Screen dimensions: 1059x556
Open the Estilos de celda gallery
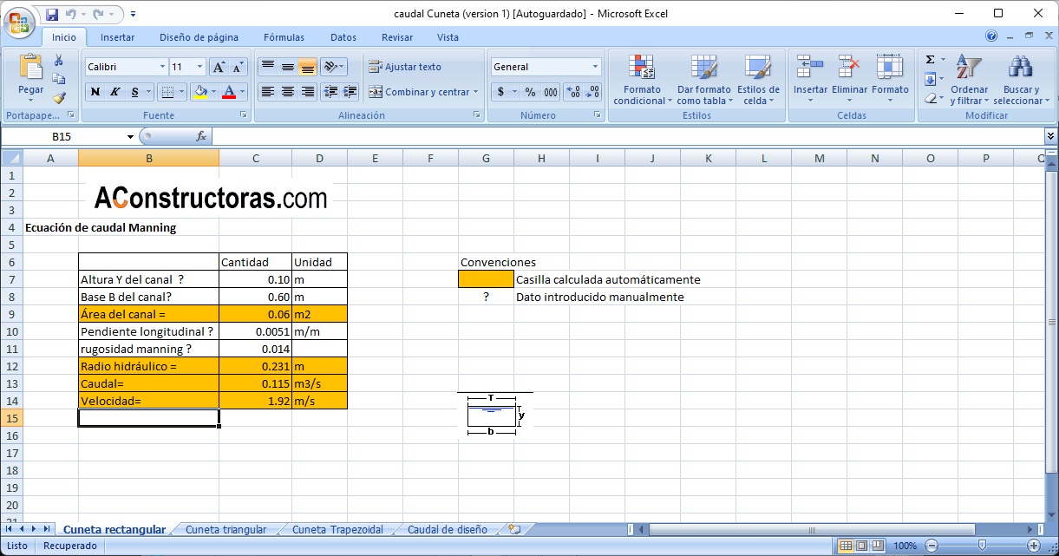tap(758, 81)
